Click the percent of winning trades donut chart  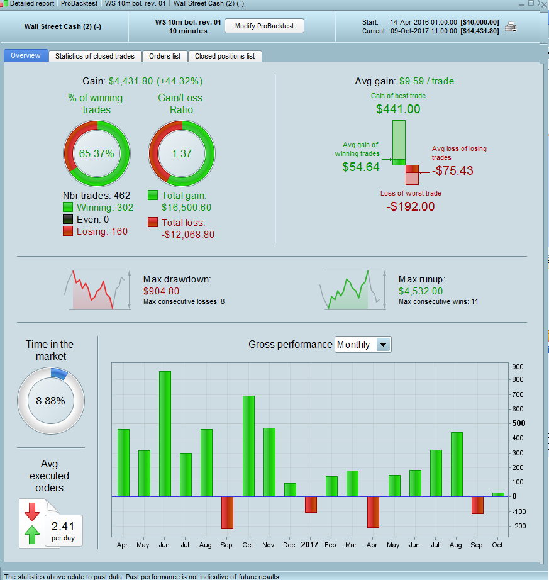97,153
